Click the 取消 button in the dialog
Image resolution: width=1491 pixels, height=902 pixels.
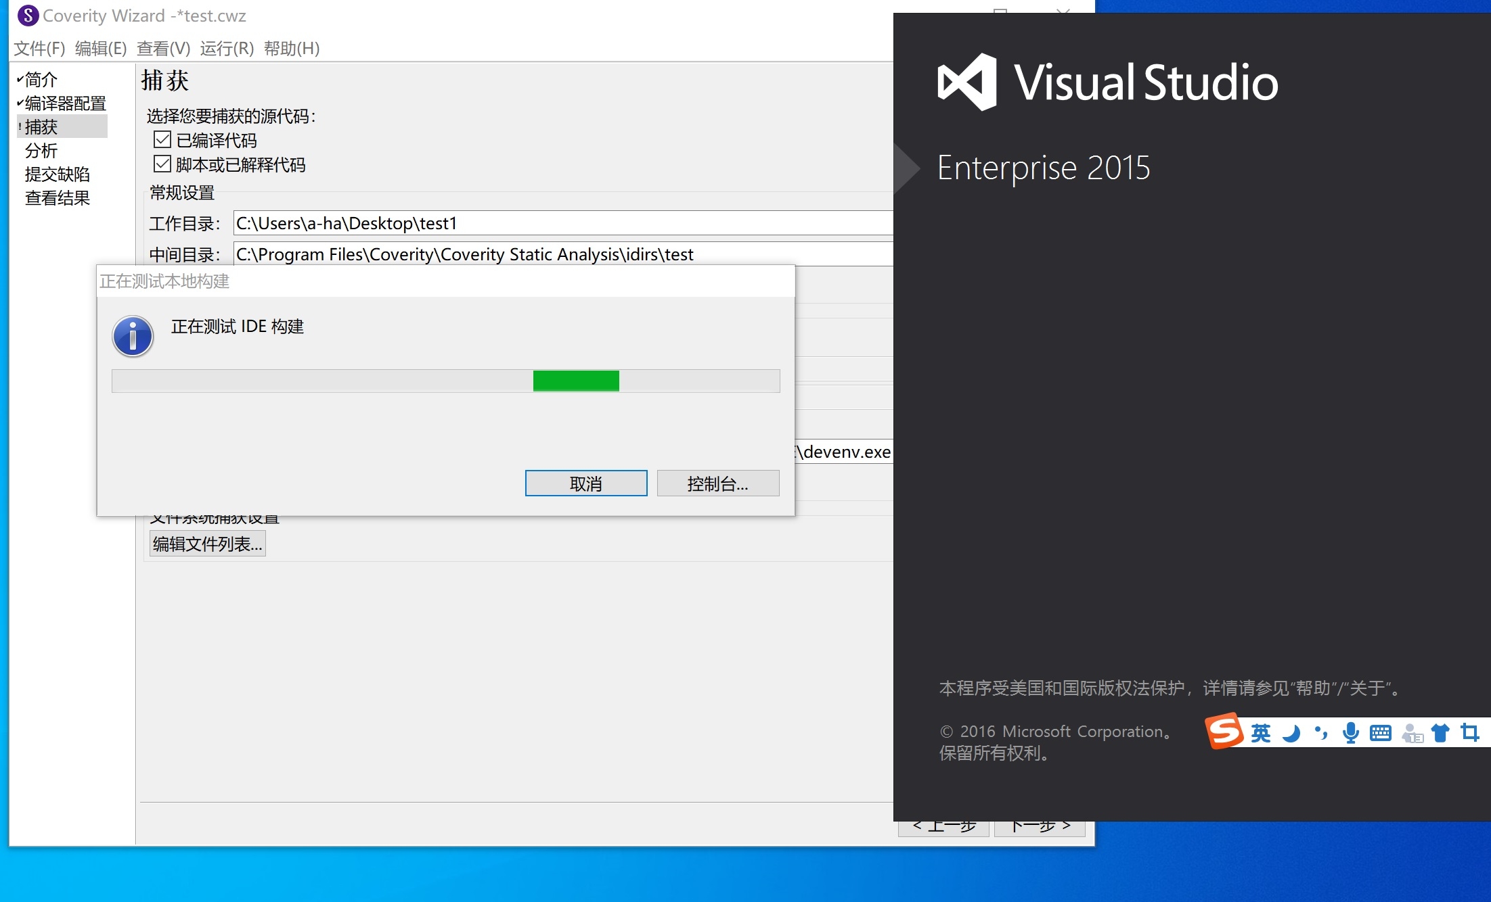pos(585,483)
